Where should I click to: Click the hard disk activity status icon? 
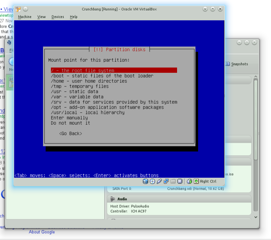tap(146, 181)
